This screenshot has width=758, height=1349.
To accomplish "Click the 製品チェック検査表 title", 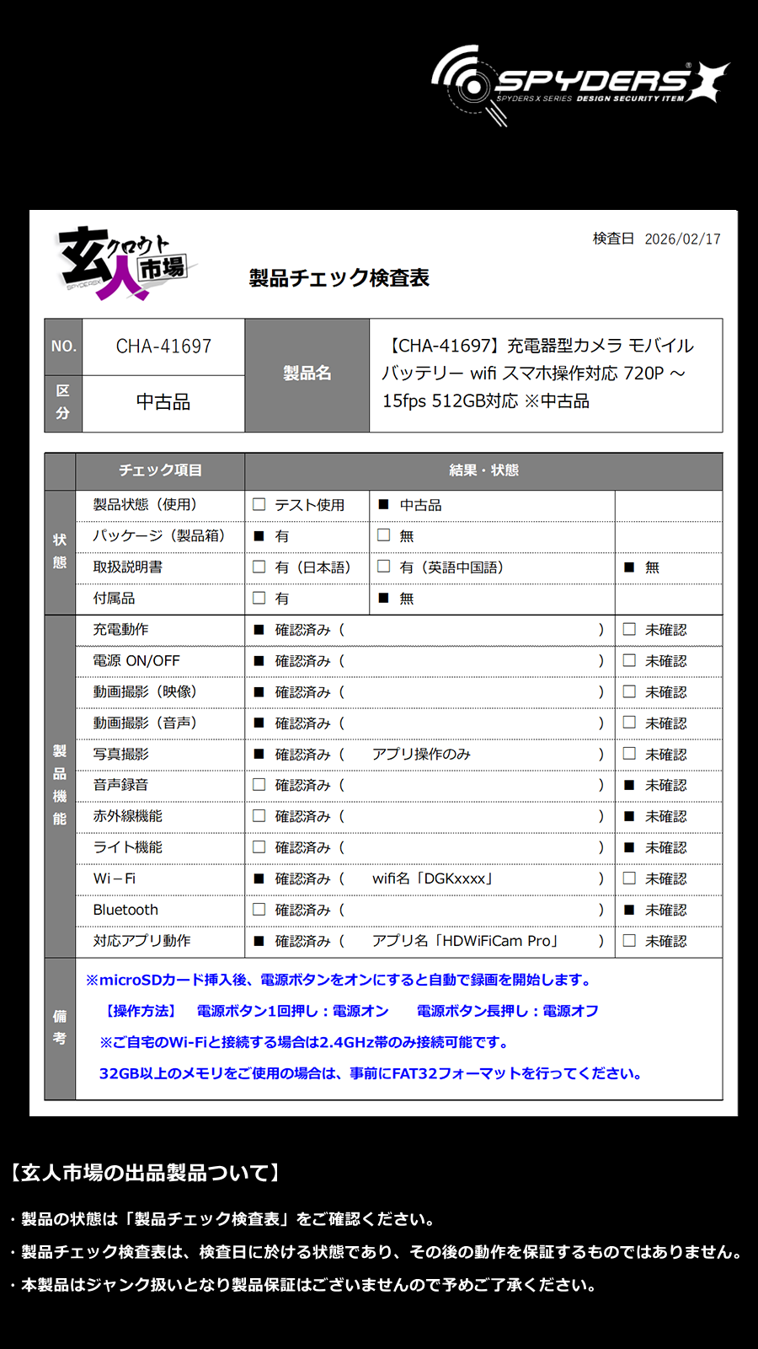I will pos(339,277).
